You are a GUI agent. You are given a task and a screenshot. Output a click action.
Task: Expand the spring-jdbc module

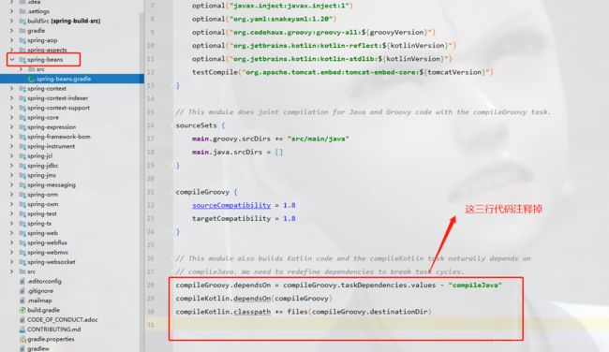pyautogui.click(x=11, y=166)
